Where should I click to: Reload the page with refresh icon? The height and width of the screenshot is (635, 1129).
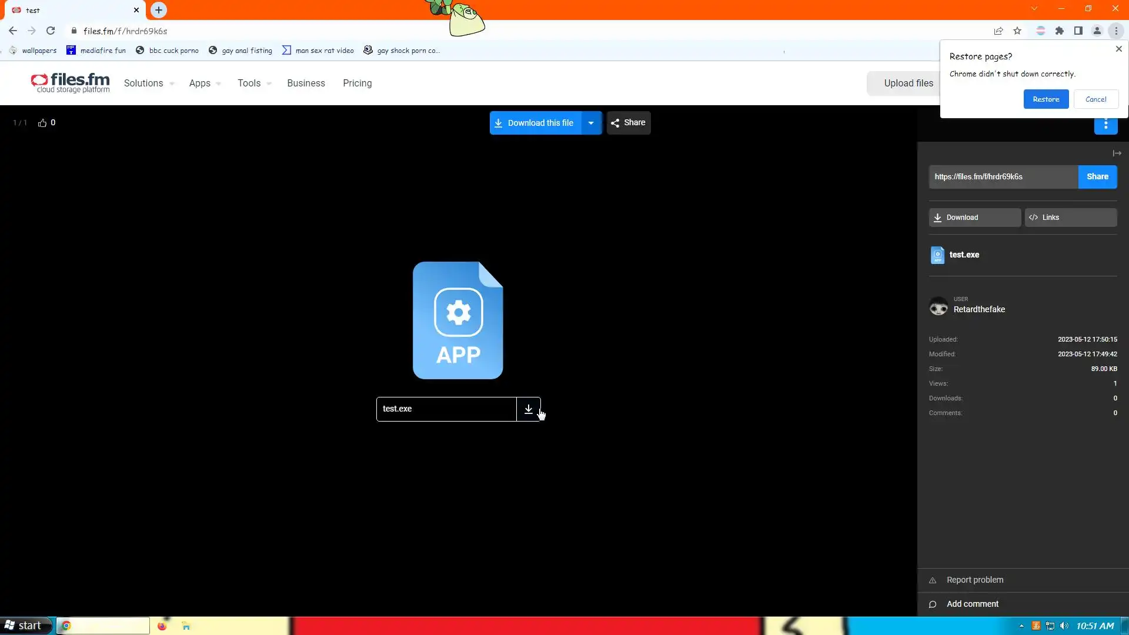[x=51, y=31]
